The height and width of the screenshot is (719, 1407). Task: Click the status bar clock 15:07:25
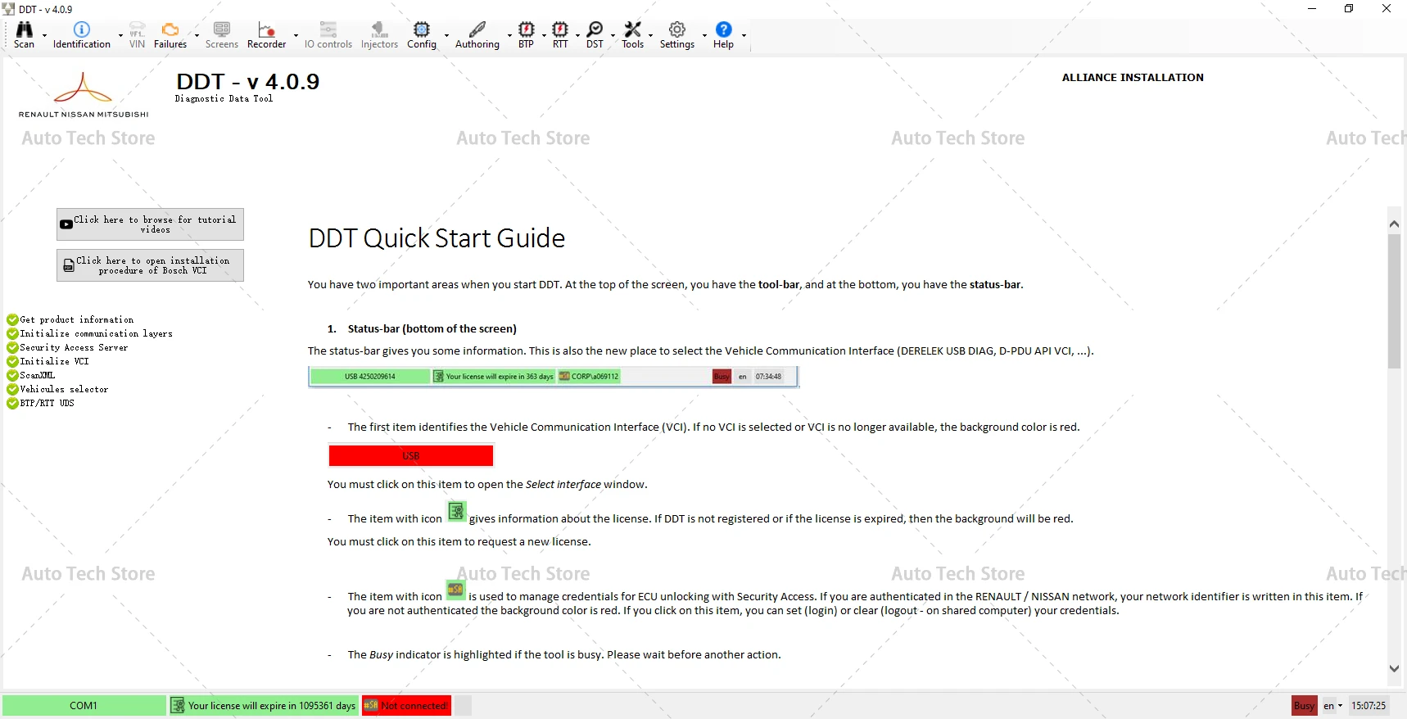click(x=1369, y=706)
